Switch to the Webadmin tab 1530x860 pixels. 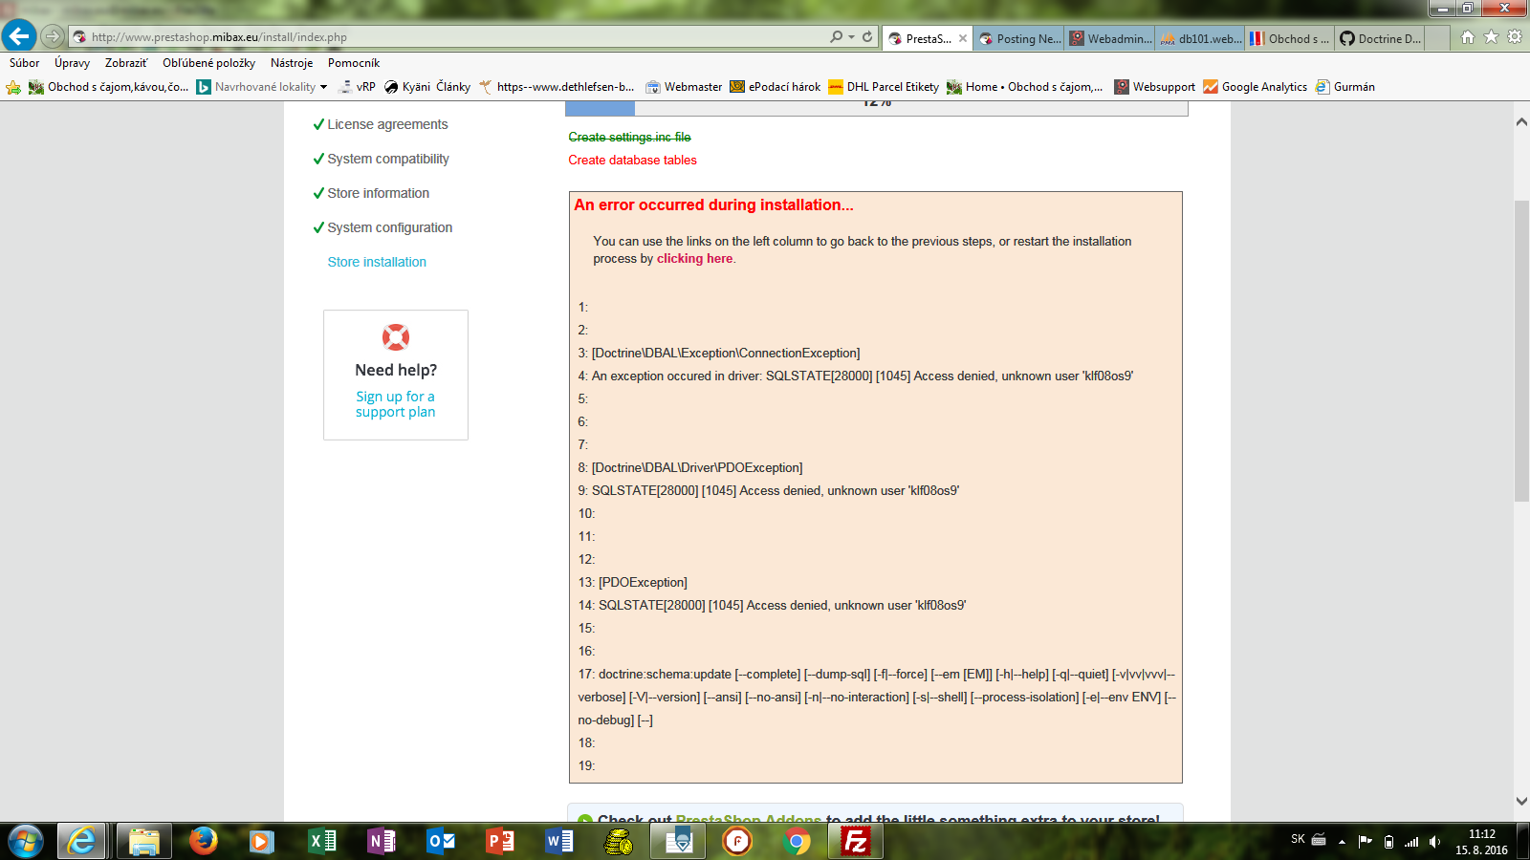(x=1109, y=39)
